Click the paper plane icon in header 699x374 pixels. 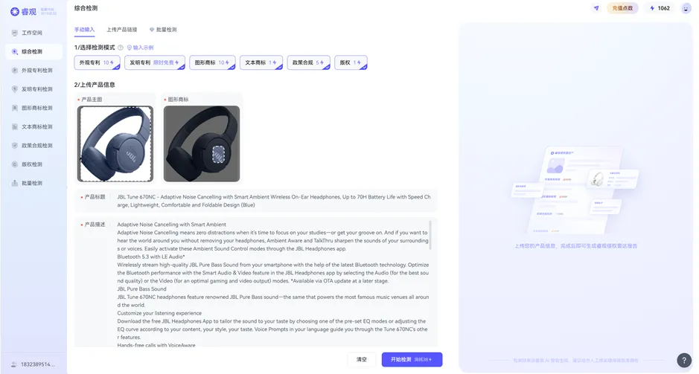[x=596, y=8]
